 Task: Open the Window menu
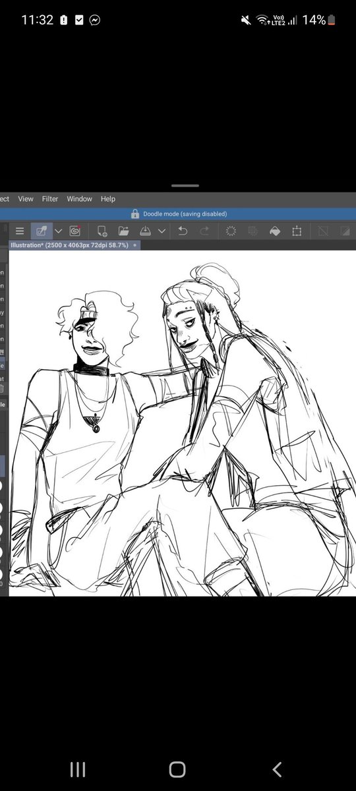[79, 199]
